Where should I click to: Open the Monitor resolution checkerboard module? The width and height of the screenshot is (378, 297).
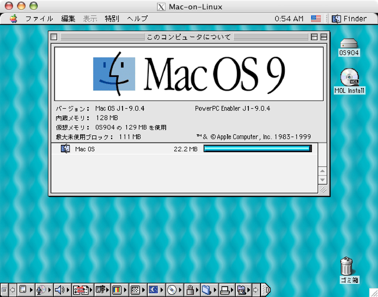pos(135,290)
